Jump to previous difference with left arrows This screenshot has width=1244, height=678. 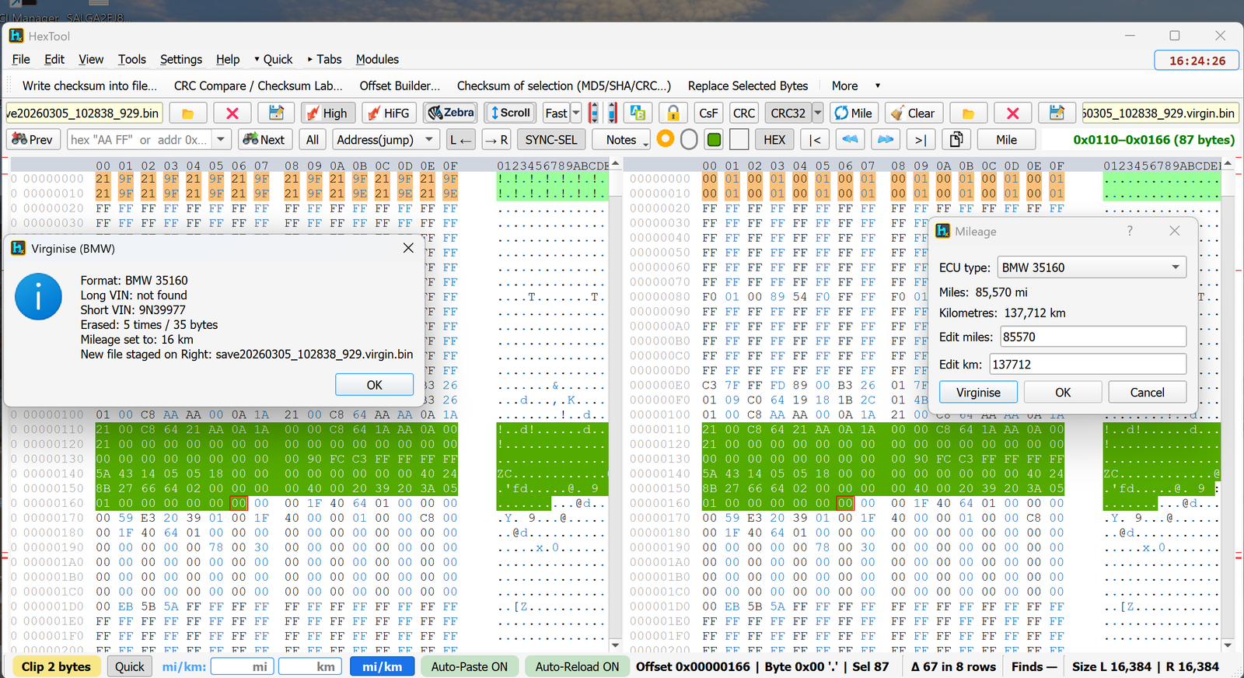tap(850, 140)
